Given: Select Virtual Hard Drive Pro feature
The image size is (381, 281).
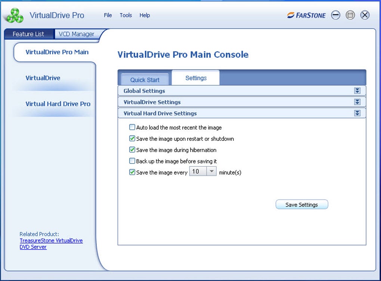Looking at the screenshot, I should coord(58,104).
